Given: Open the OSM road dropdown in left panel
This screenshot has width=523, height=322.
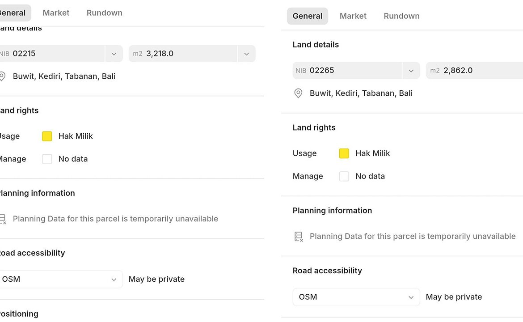Looking at the screenshot, I should tap(60, 279).
